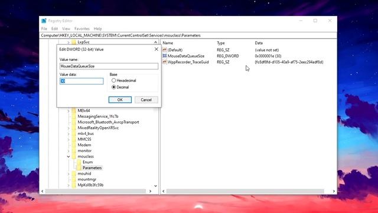This screenshot has width=378, height=213.
Task: Expand the mlx4_bus tree node
Action: (x=69, y=134)
